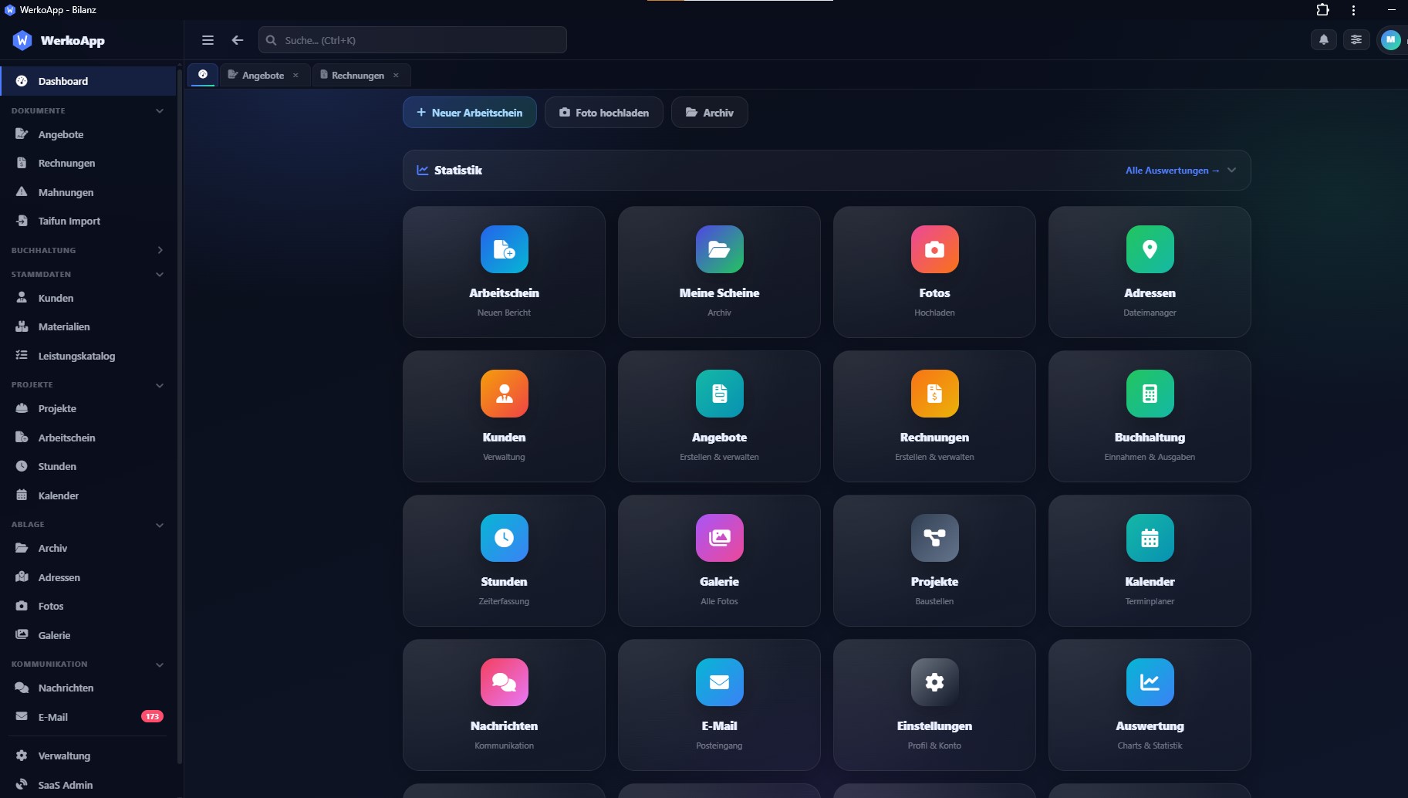
Task: Open the Kunden person tile icon
Action: click(x=504, y=394)
